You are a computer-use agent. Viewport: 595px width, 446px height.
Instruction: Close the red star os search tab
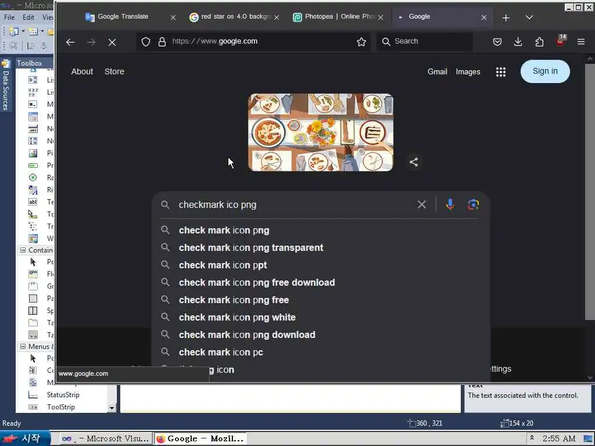(x=277, y=17)
